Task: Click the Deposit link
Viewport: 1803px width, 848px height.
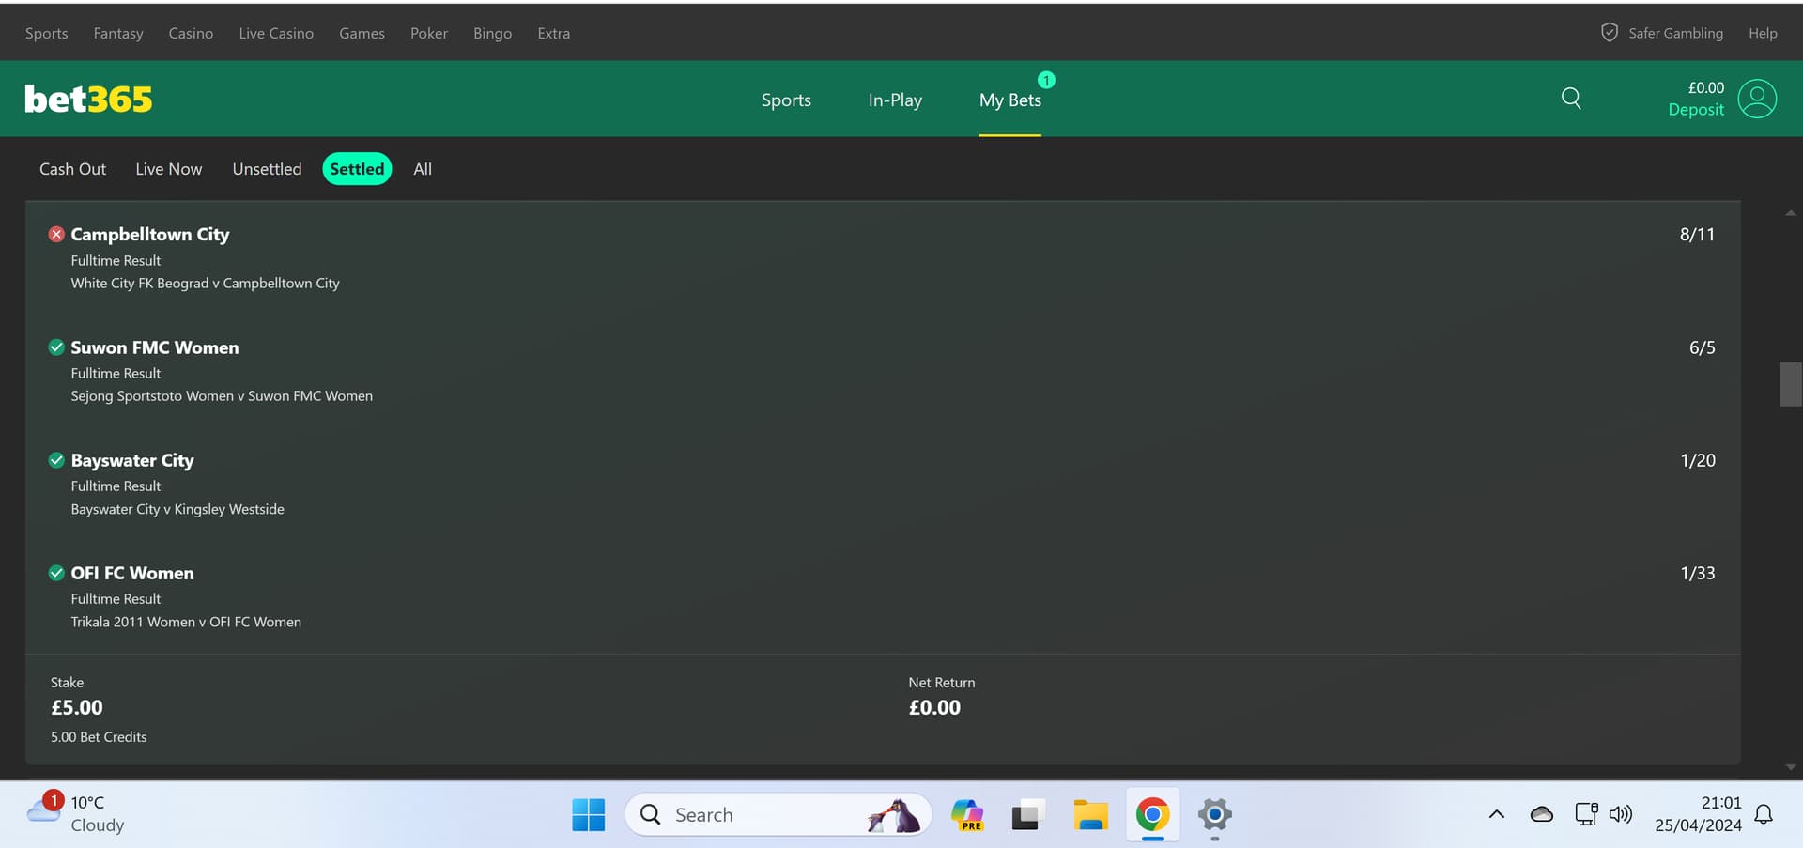Action: [1696, 110]
